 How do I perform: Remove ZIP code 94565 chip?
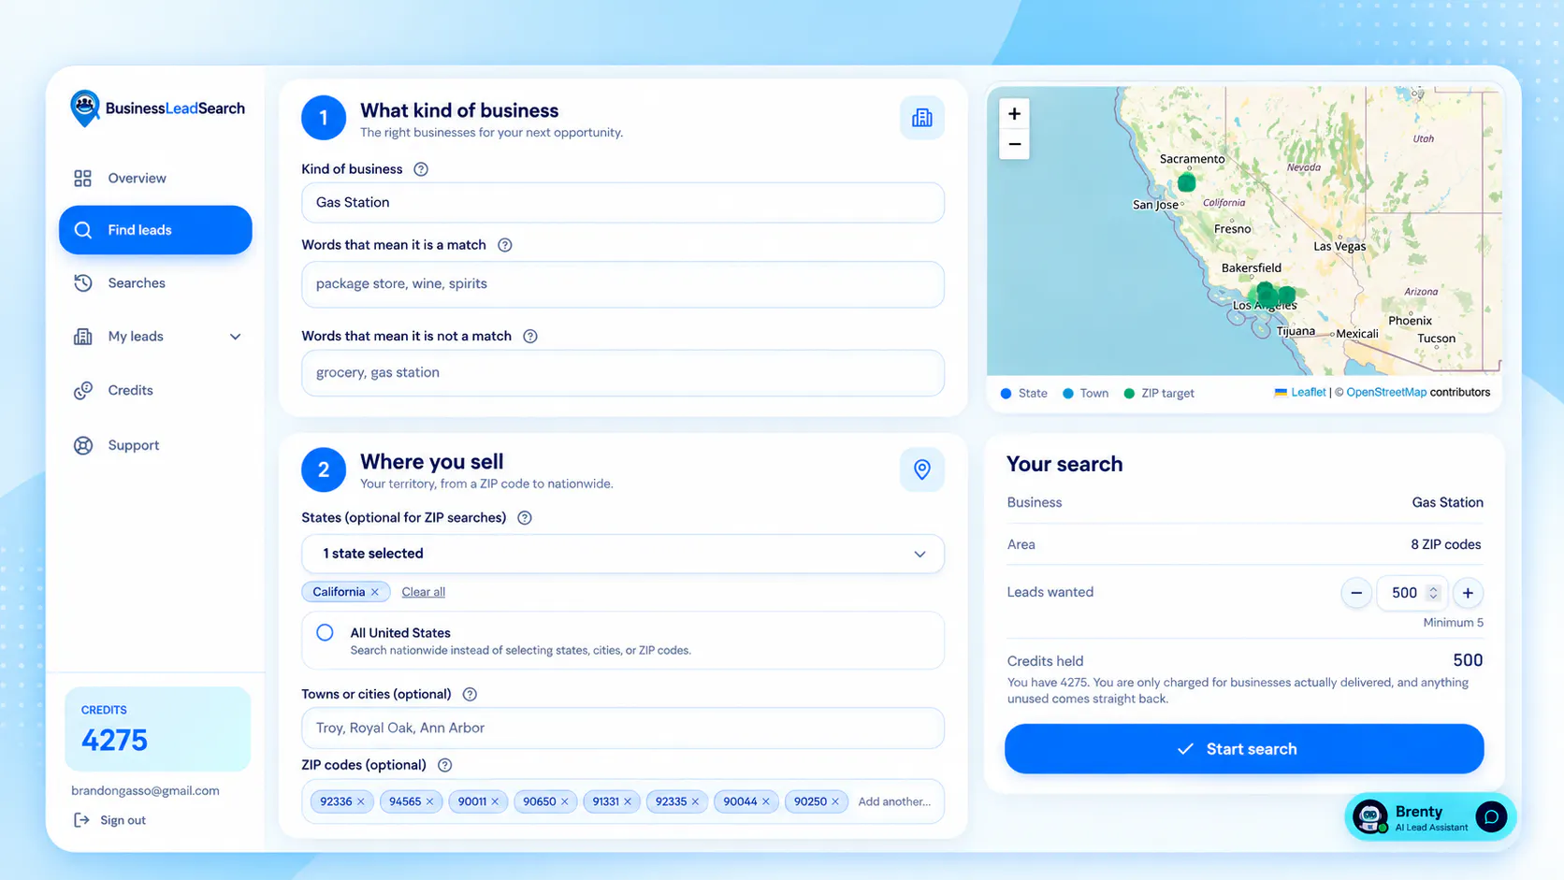click(x=430, y=801)
